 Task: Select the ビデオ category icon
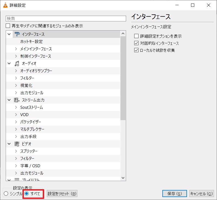17,144
